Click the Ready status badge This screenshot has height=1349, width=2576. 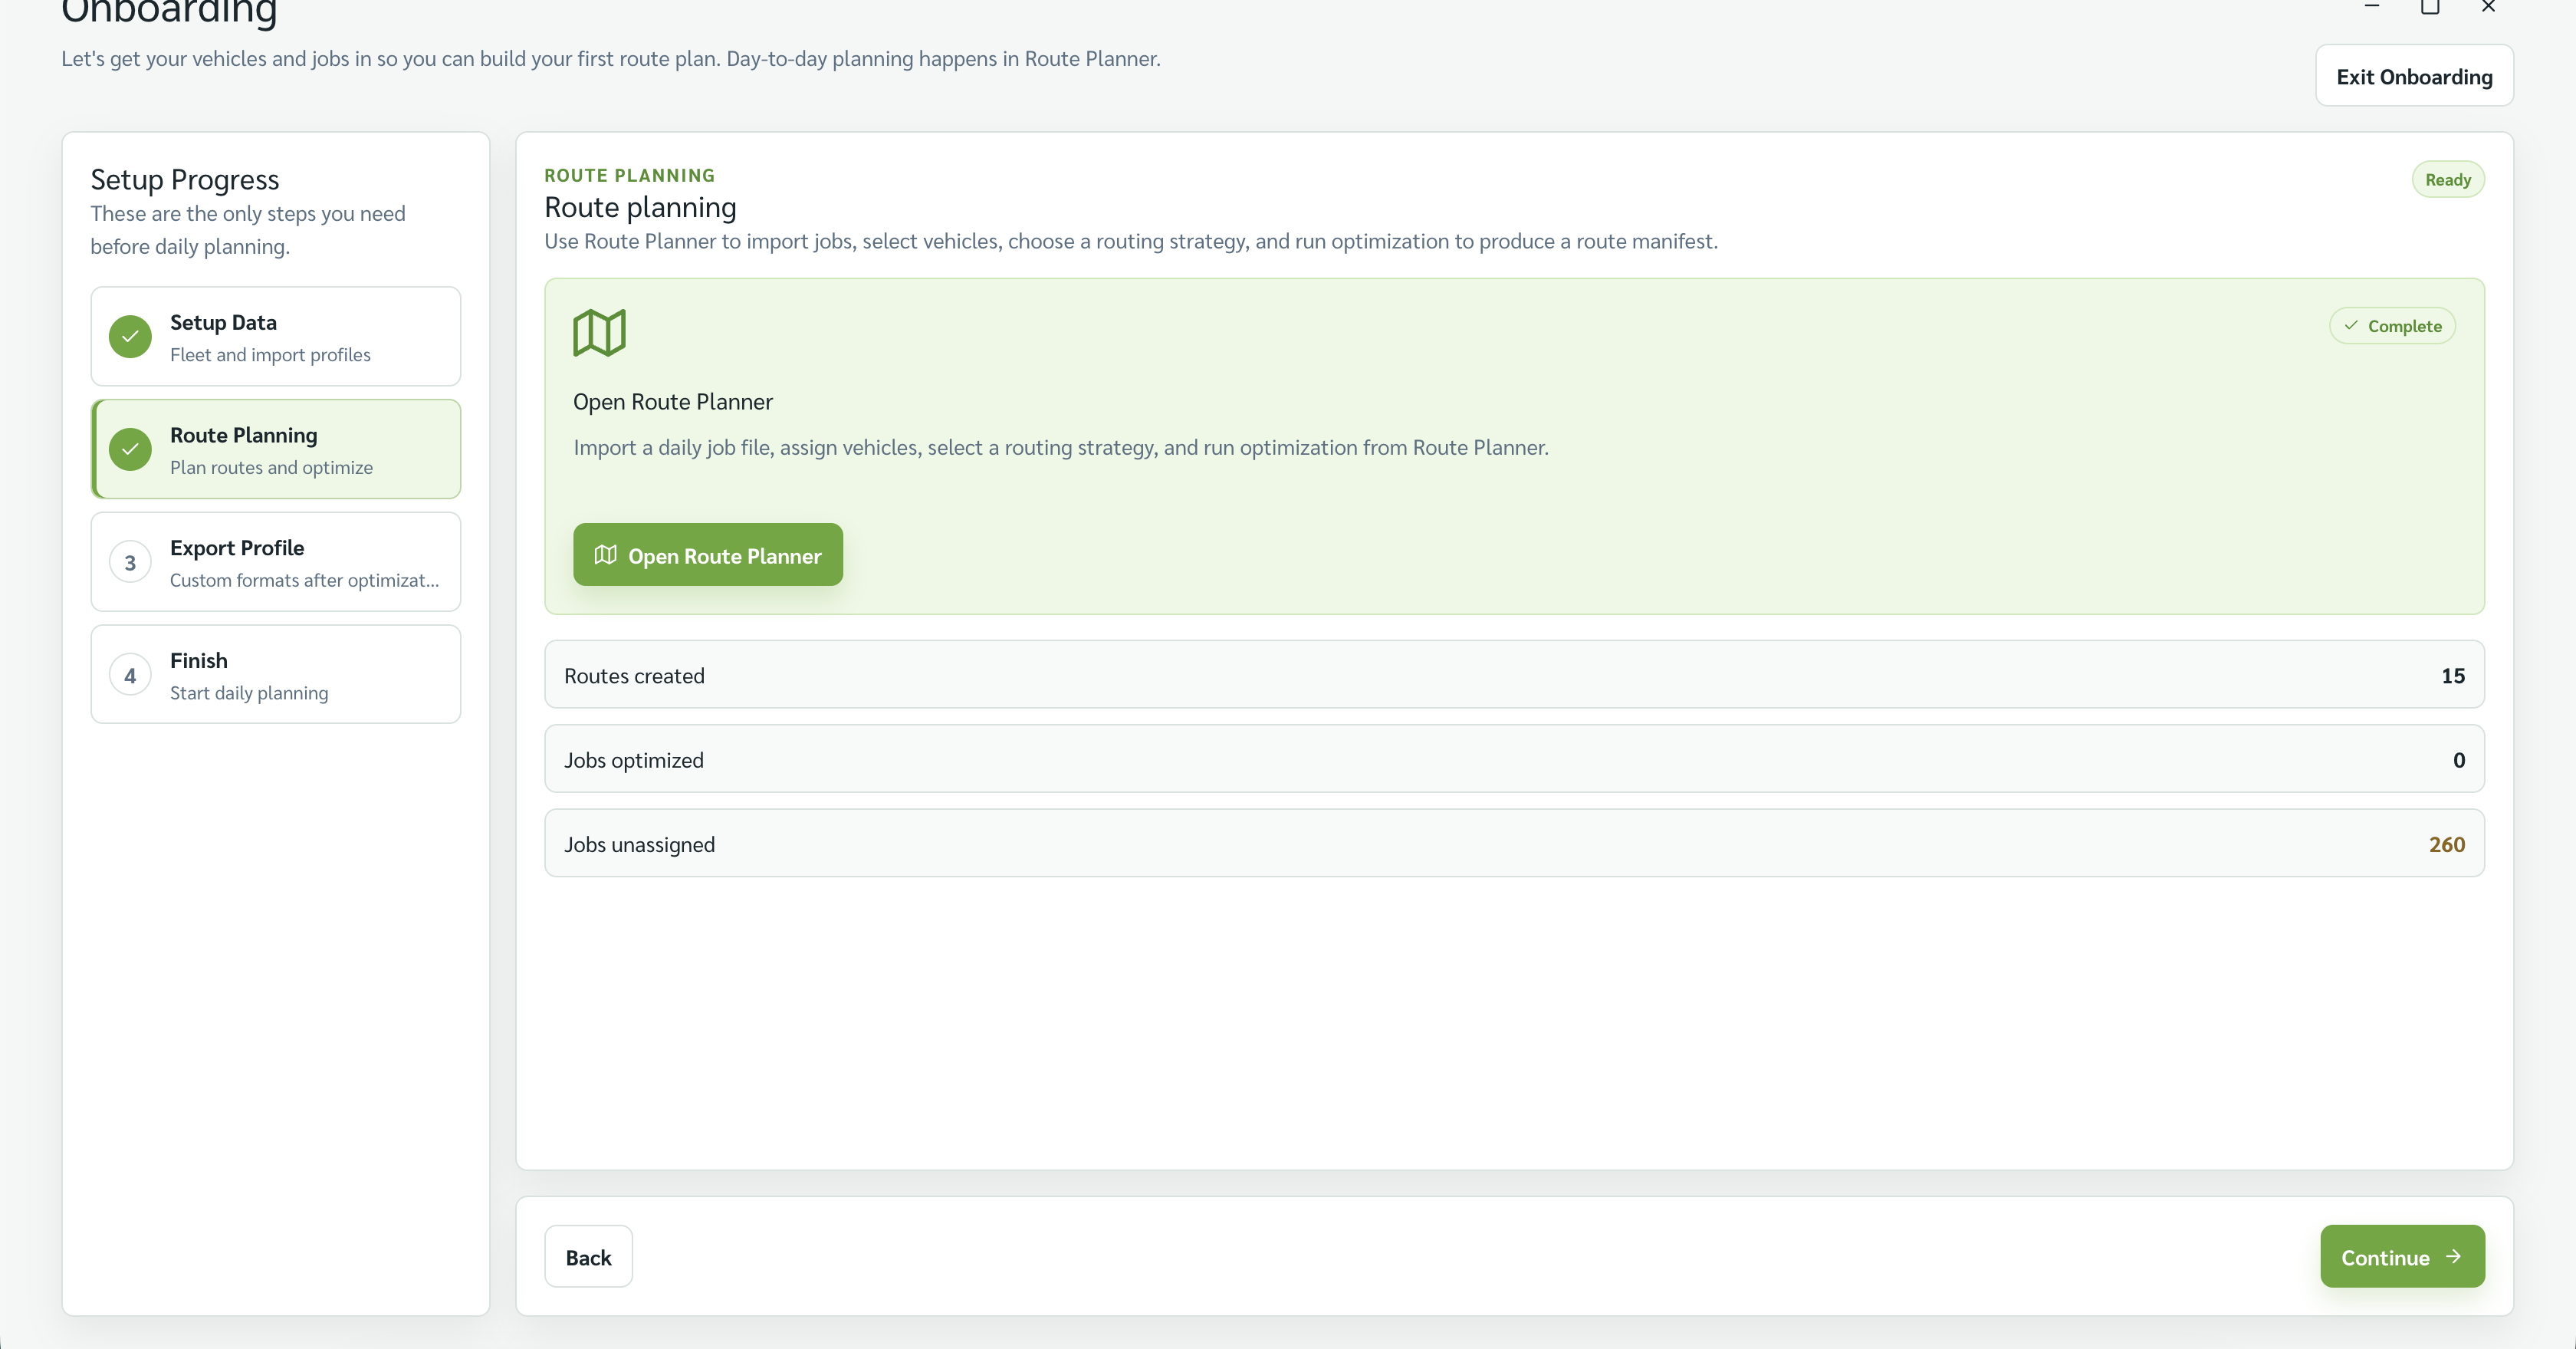point(2447,180)
